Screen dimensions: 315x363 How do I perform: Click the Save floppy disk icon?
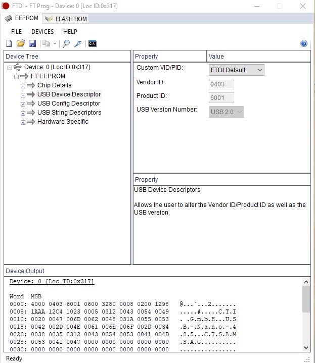pos(32,44)
